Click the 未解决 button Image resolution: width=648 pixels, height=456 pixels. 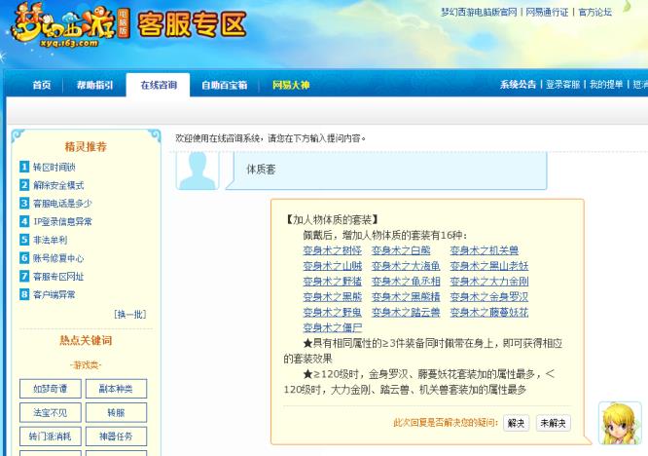553,423
